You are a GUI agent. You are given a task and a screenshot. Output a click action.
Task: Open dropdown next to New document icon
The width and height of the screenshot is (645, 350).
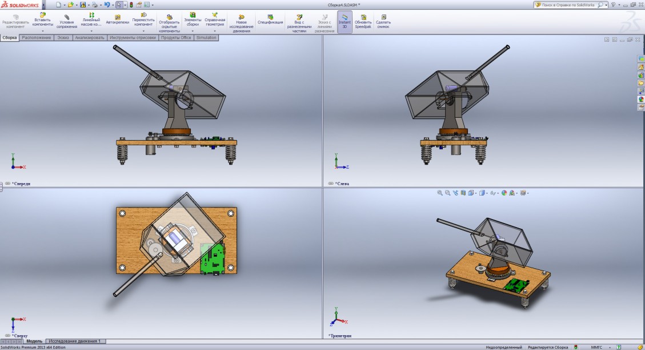[65, 5]
